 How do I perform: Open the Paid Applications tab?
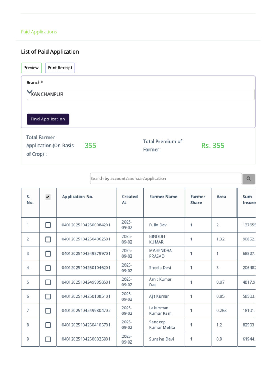39,32
